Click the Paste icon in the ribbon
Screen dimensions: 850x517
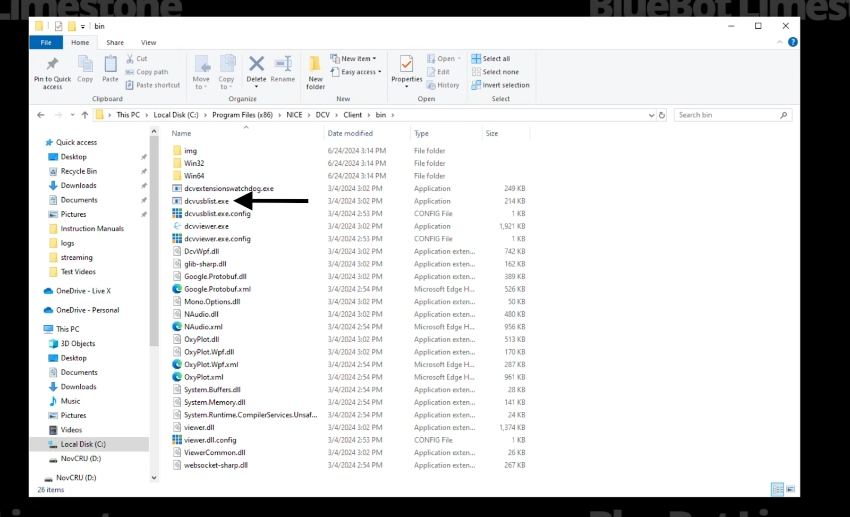[x=110, y=64]
